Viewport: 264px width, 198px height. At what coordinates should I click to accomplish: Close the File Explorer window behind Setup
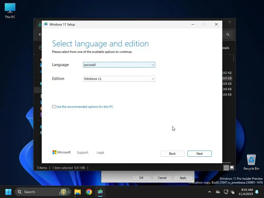coord(230,22)
